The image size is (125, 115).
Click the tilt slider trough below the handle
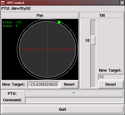(93, 66)
